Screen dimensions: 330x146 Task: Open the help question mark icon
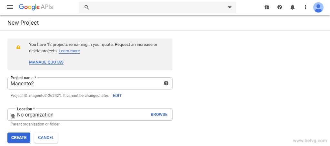point(279,7)
